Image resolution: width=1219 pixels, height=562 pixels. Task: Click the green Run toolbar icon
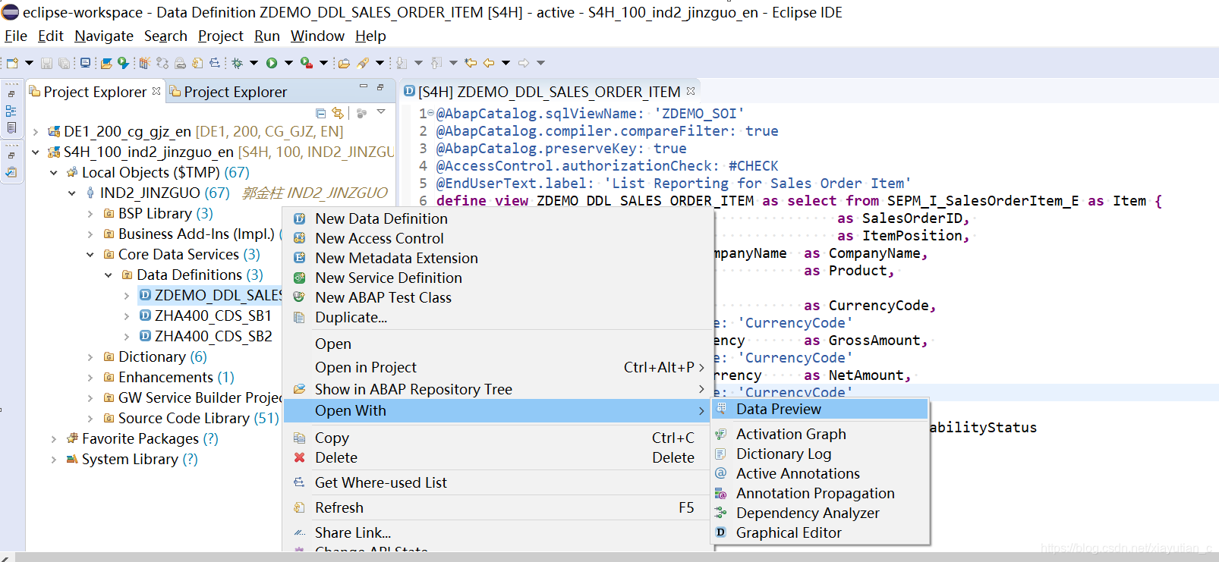tap(272, 63)
